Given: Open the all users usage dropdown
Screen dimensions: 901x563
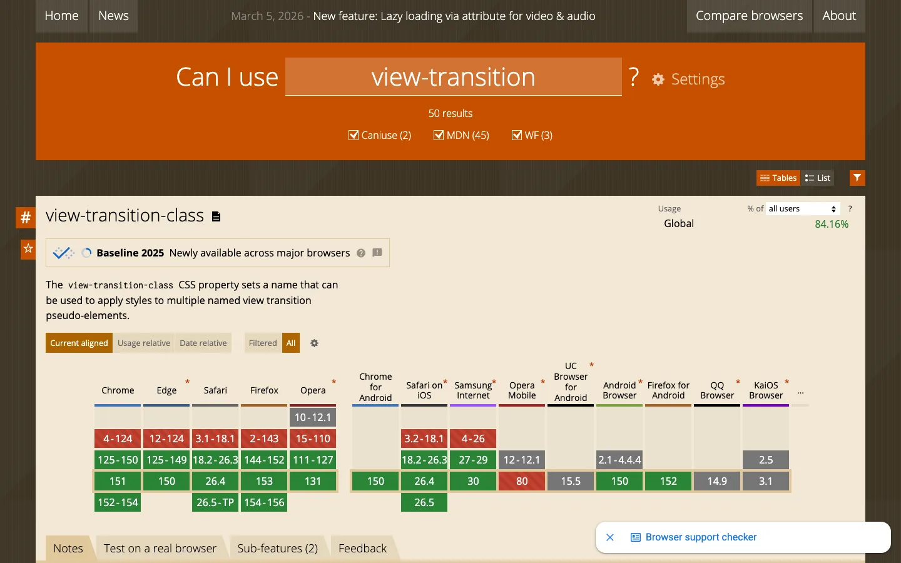Looking at the screenshot, I should 803,209.
